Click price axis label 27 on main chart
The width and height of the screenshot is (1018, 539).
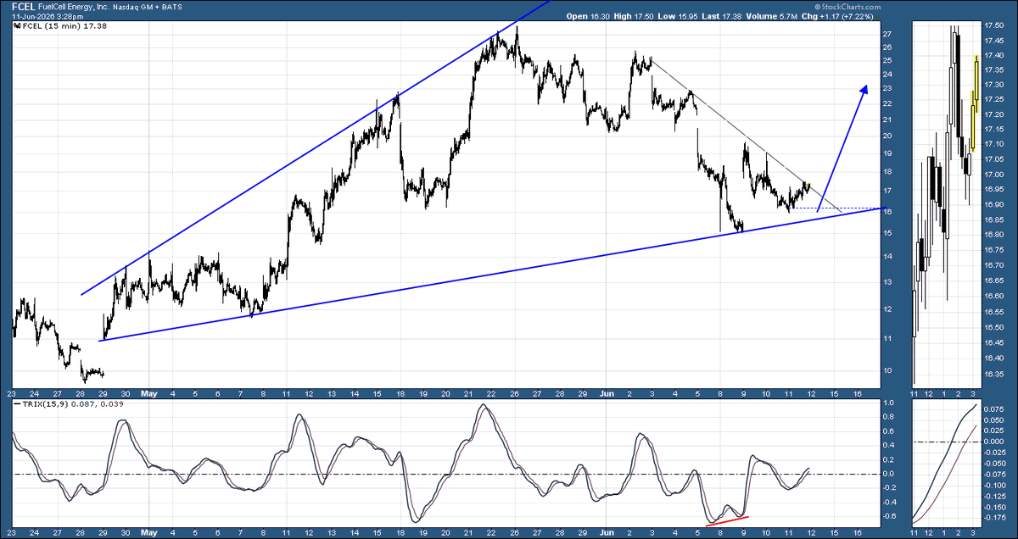click(887, 34)
